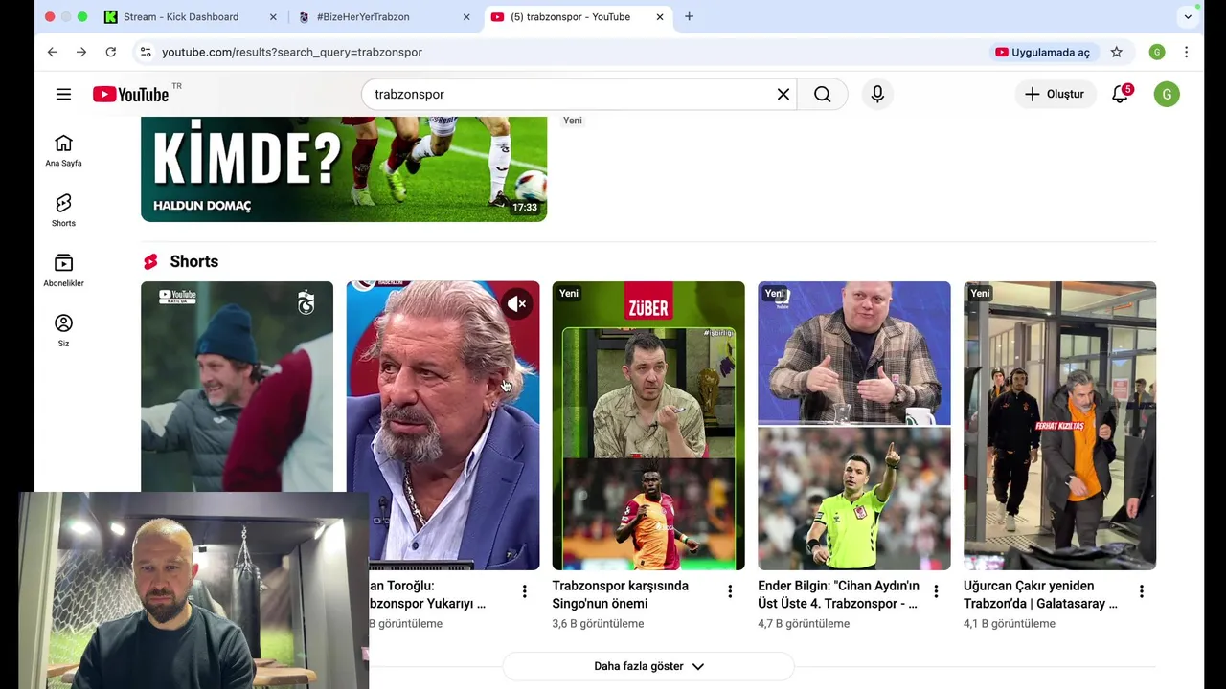Close the #BizeHerYerTrabzon tab

466,17
